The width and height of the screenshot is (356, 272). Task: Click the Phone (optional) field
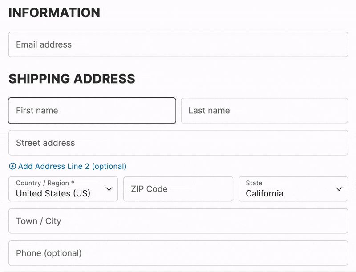pos(178,253)
